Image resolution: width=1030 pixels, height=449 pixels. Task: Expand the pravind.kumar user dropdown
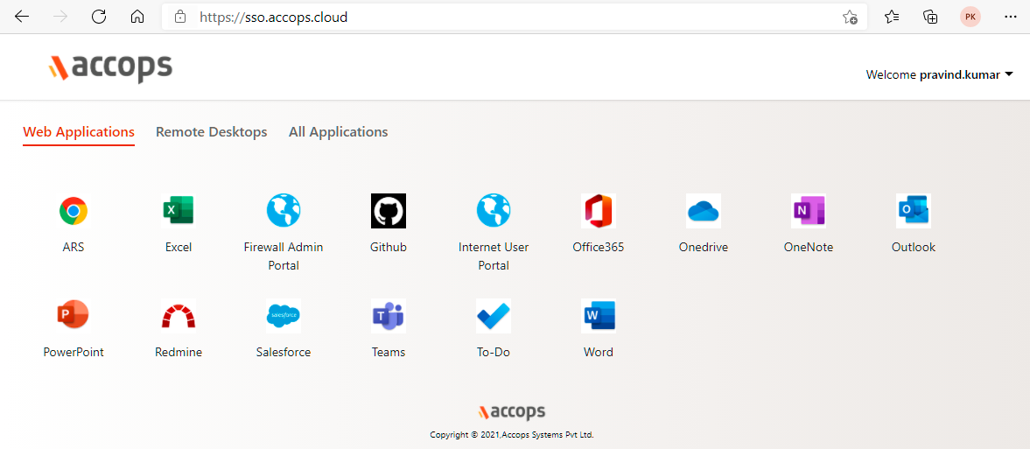pyautogui.click(x=939, y=74)
